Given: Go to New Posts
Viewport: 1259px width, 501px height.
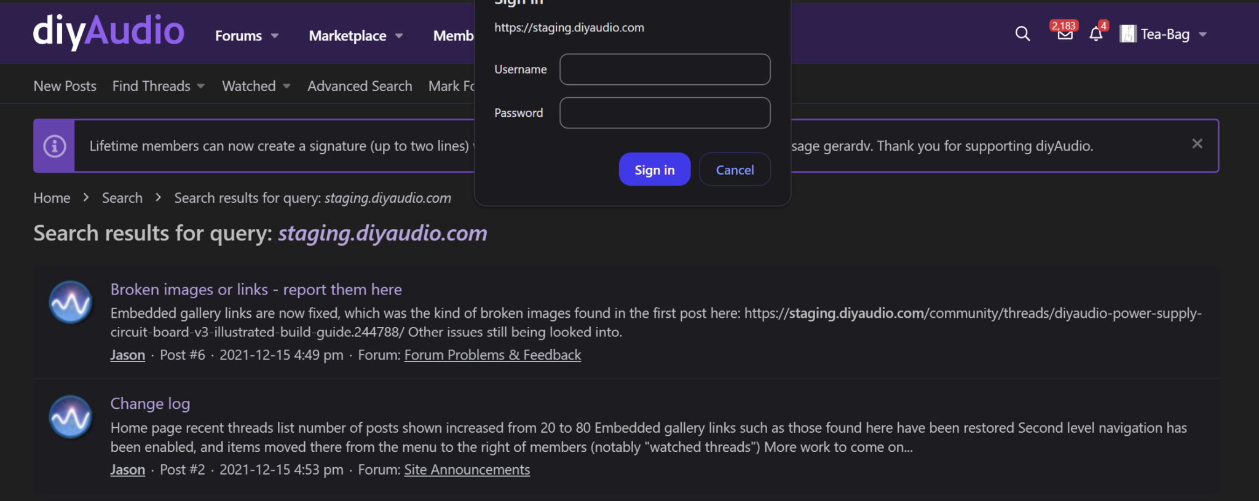Looking at the screenshot, I should pyautogui.click(x=65, y=86).
